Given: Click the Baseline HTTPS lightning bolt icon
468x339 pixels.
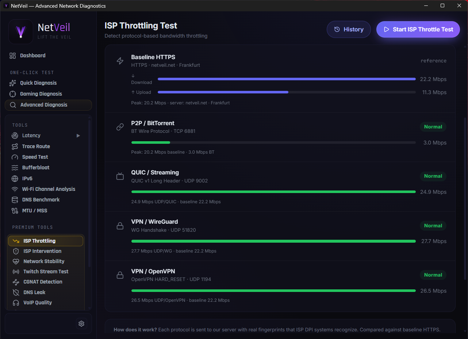Looking at the screenshot, I should pos(120,61).
